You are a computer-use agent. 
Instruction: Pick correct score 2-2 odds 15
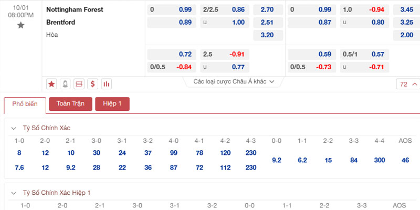point(328,161)
